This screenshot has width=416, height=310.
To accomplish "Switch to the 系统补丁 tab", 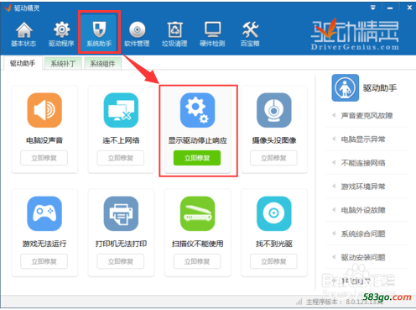I will [x=63, y=64].
